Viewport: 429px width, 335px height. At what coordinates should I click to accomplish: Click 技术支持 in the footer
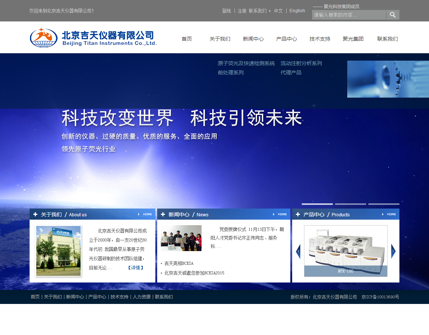119,297
